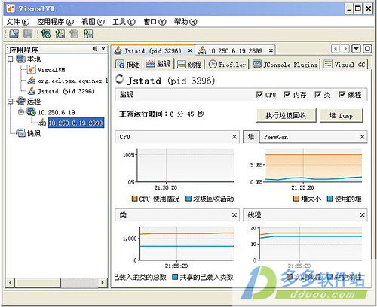This screenshot has height=307, width=377.
Task: Click the orange CPU usage legend swatch
Action: 135,199
